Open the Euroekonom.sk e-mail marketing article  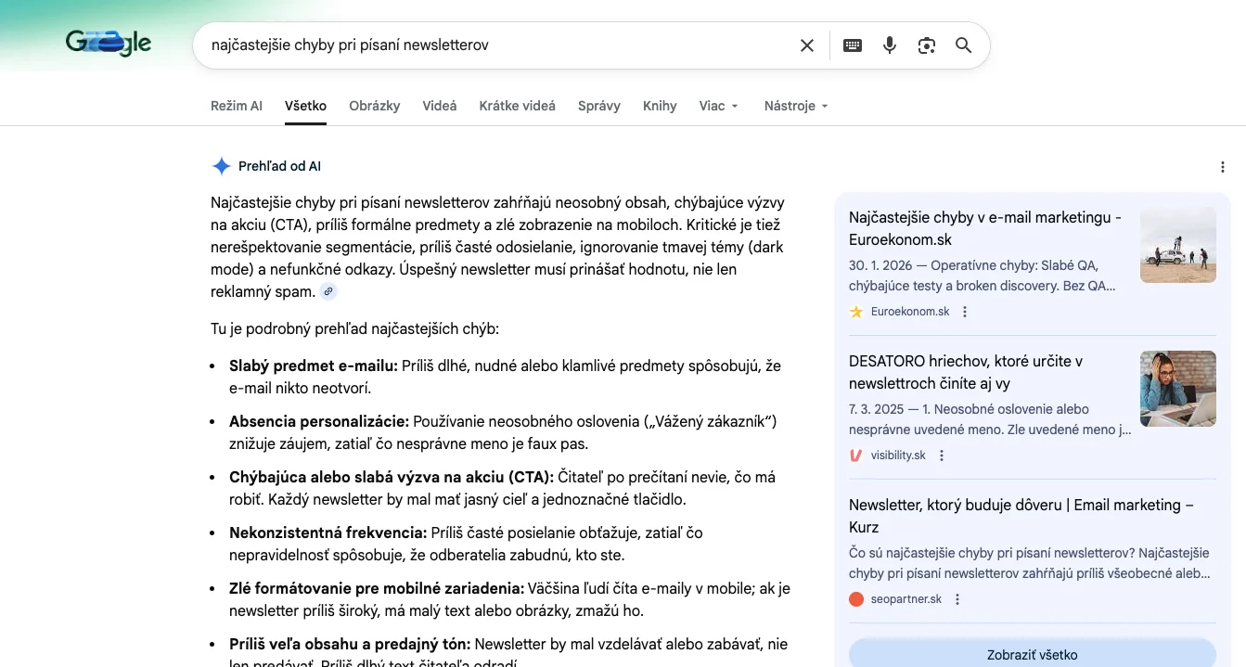(x=984, y=228)
